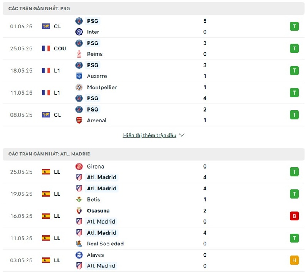Click the 'Các trận gần nhất: PSG' header
The width and height of the screenshot is (308, 272).
[39, 8]
